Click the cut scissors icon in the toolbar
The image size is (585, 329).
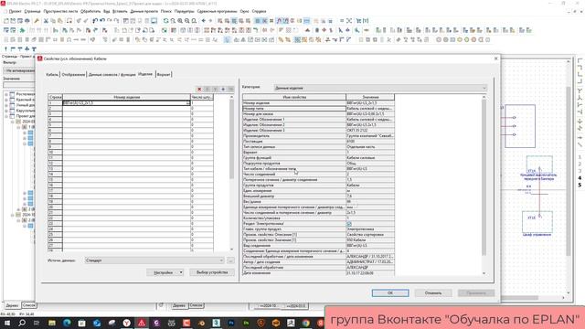[46, 21]
